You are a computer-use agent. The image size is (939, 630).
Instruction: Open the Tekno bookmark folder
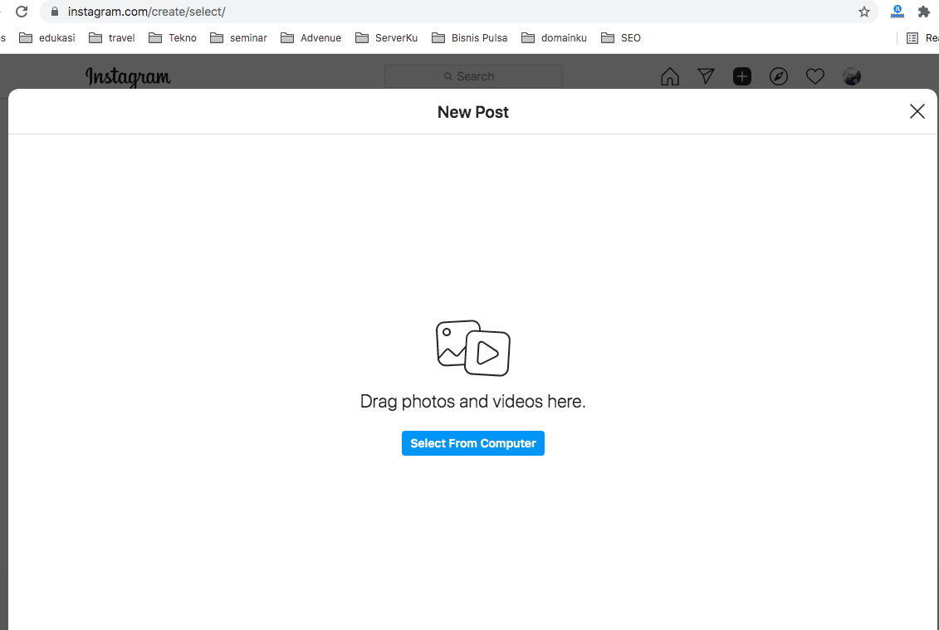click(173, 37)
